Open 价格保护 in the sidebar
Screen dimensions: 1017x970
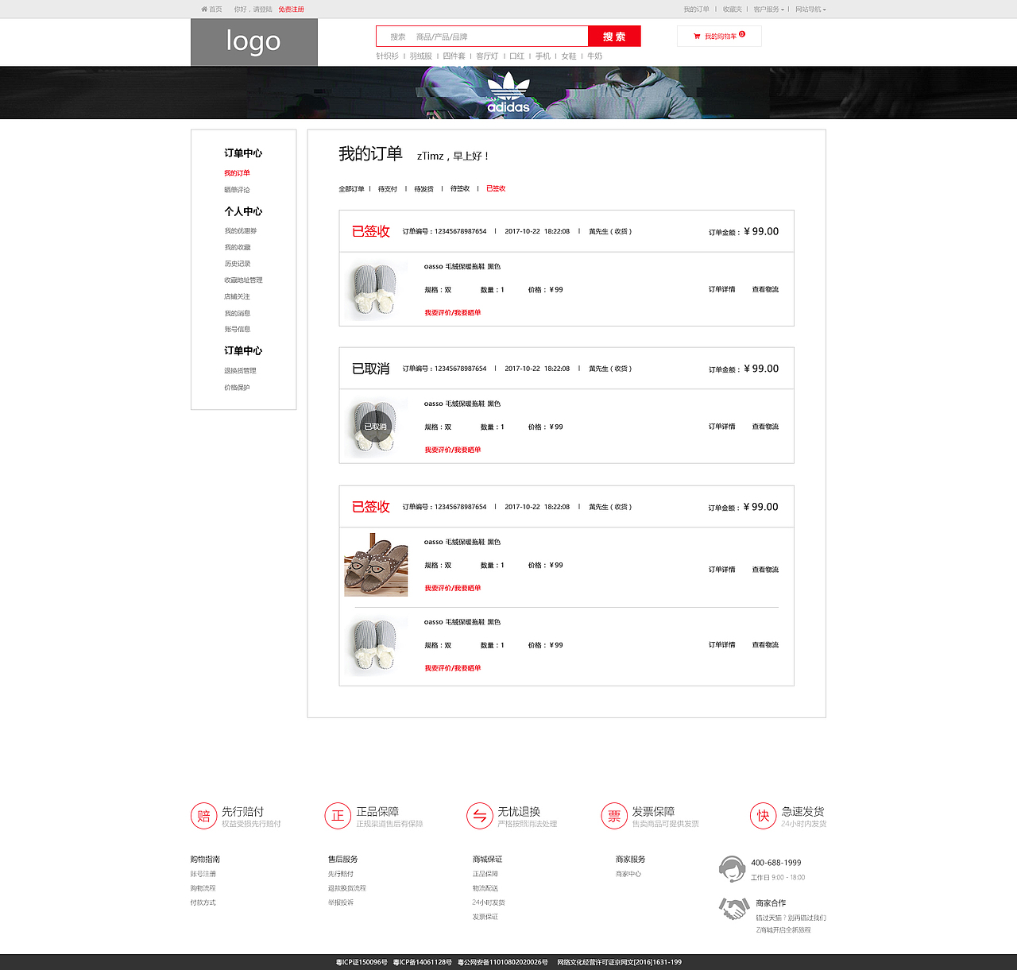coord(237,388)
